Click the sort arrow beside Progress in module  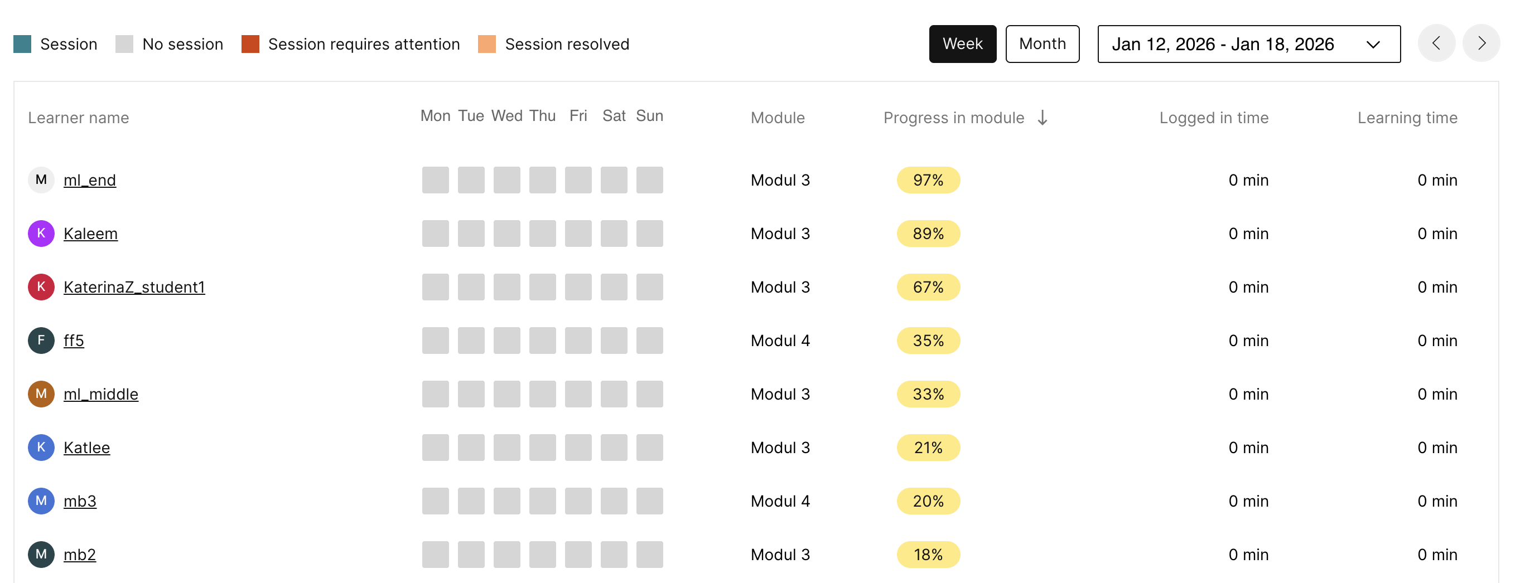[x=1043, y=118]
